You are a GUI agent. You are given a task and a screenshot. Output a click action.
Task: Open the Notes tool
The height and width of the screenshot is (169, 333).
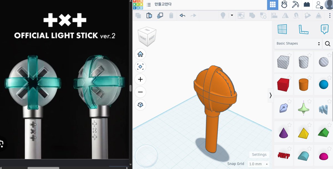click(x=324, y=29)
